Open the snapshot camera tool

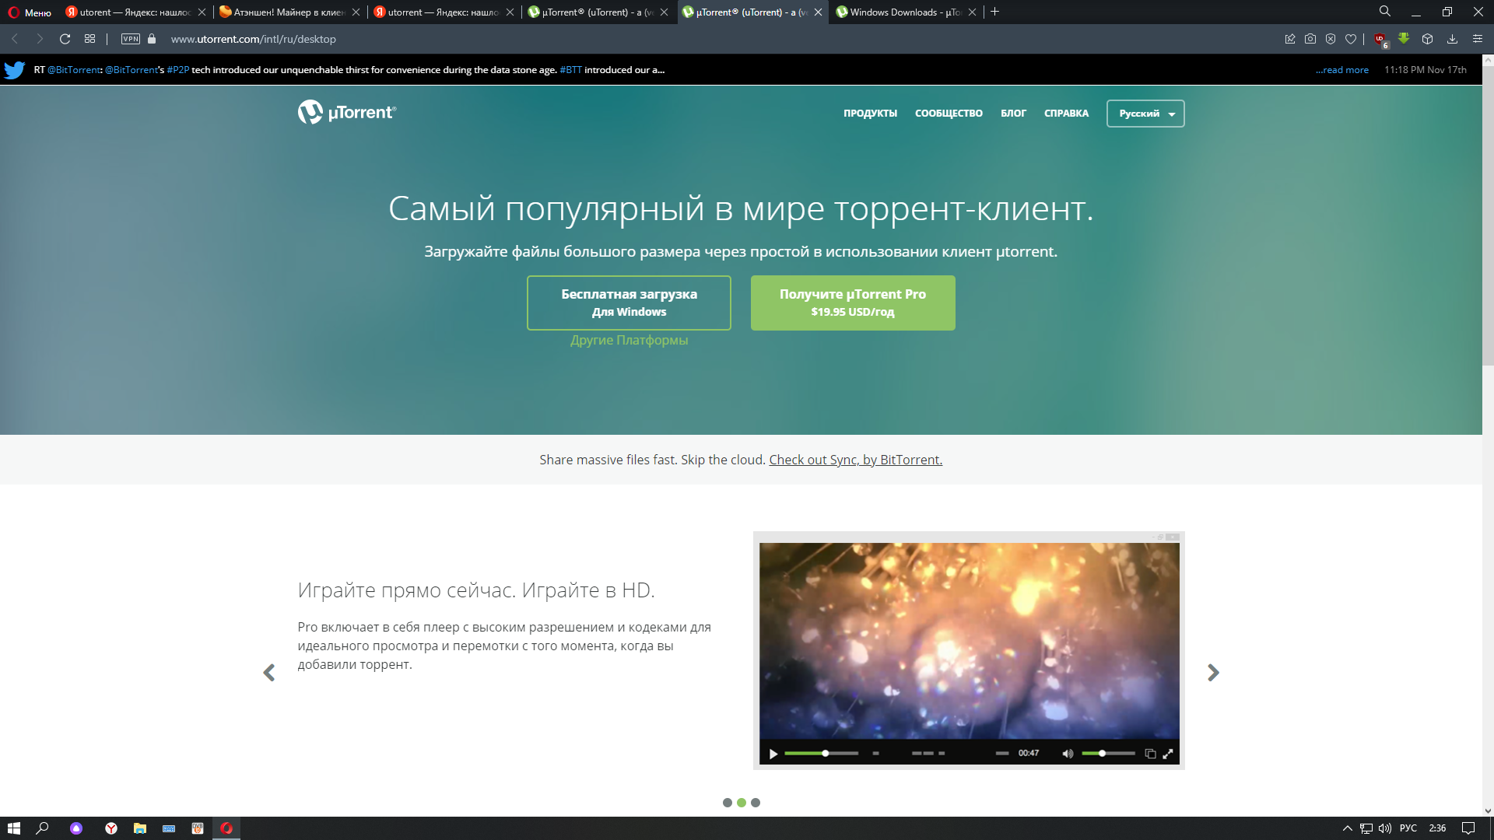coord(1310,39)
